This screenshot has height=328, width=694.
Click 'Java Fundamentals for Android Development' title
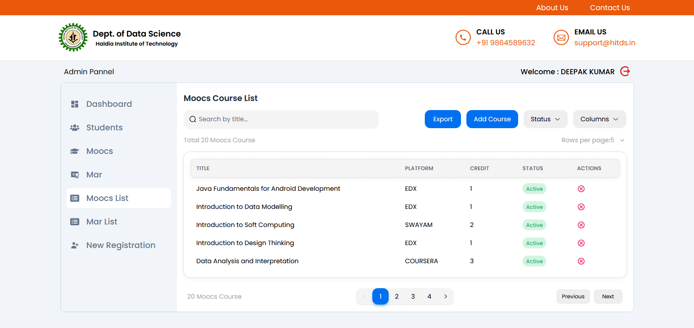point(268,189)
